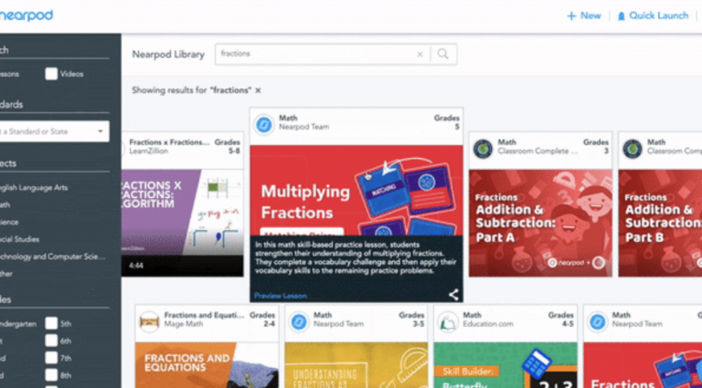Image resolution: width=702 pixels, height=388 pixels.
Task: Click share icon on Multiplying Fractions card
Action: [x=453, y=295]
